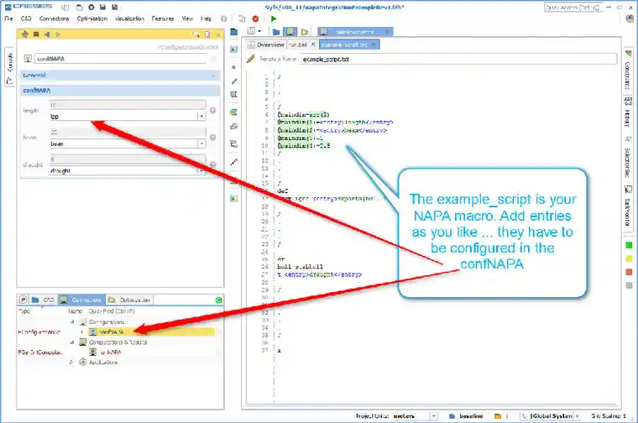Click the disk icon in the title bar
The height and width of the screenshot is (423, 638).
pos(103,7)
